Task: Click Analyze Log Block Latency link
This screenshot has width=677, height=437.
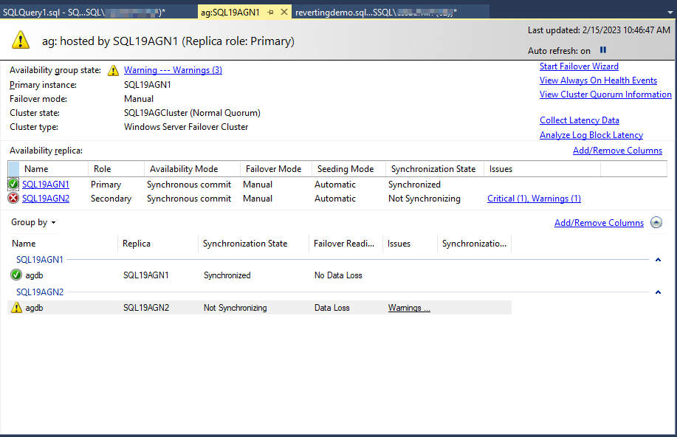Action: [x=591, y=135]
